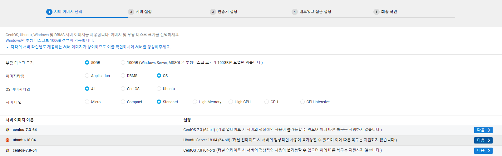Viewport: 502px width, 156px height.
Task: Open 최종 확인 step tab
Action: (x=389, y=12)
